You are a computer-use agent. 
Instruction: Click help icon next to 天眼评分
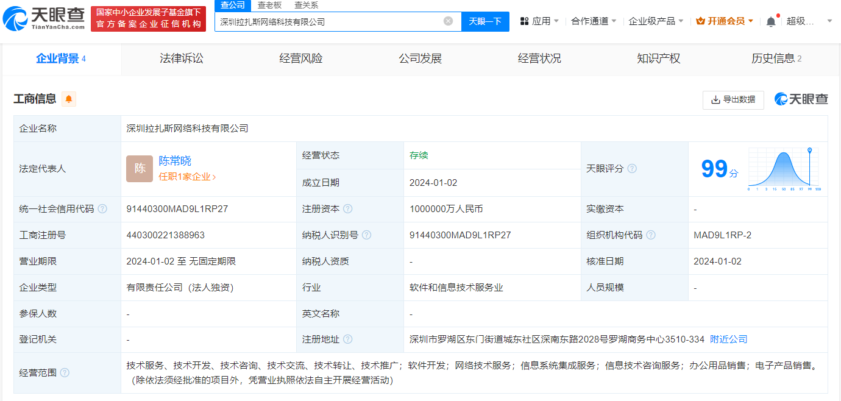coord(632,169)
